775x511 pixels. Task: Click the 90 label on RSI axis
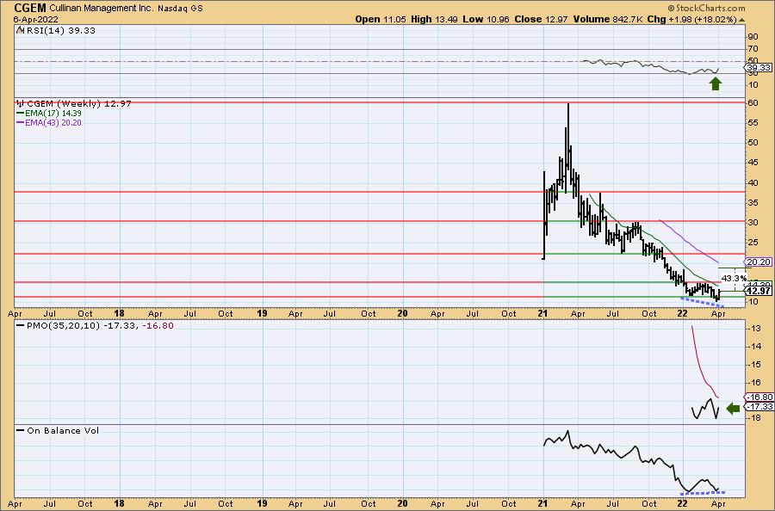pyautogui.click(x=753, y=36)
